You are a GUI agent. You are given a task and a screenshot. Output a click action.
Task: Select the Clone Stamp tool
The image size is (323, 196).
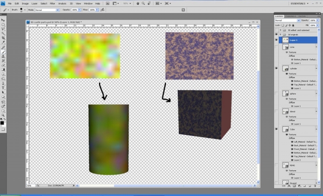point(3,56)
